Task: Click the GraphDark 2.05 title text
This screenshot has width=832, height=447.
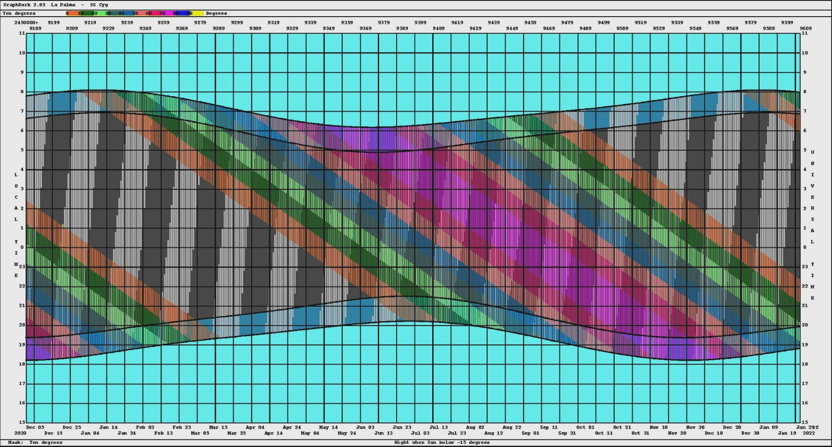Action: 24,5
